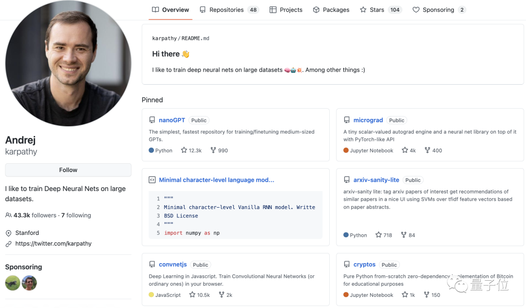
Task: Click the micrograd Jupyter Notebook language dot
Action: click(x=346, y=150)
